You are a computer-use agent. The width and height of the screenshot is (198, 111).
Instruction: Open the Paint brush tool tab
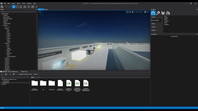(x=158, y=13)
